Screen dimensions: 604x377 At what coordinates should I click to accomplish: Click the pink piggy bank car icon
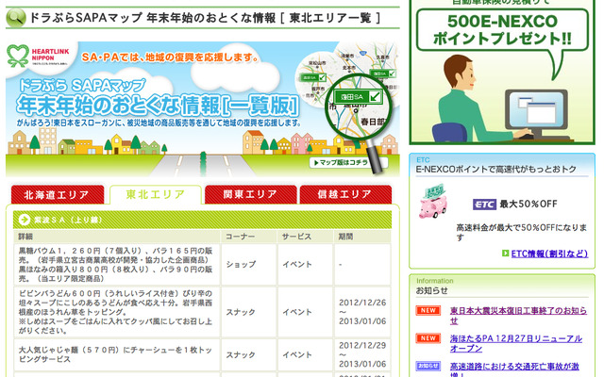pos(433,202)
